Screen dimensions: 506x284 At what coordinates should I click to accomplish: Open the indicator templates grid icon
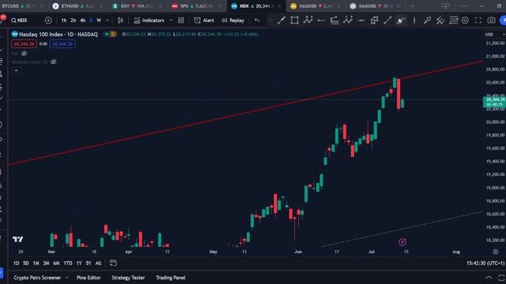[181, 21]
